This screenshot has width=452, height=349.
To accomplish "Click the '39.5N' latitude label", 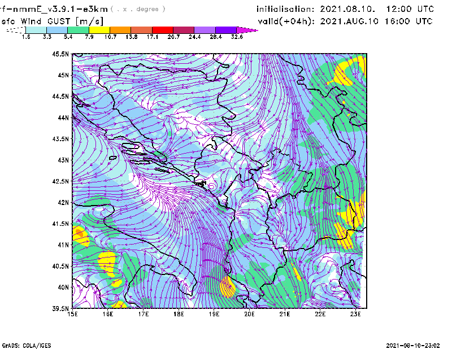I will coord(60,309).
